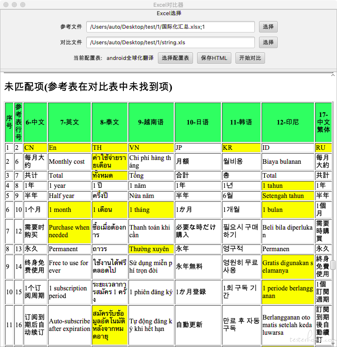Select the yellow CN cell
The width and height of the screenshot is (337, 347).
pyautogui.click(x=35, y=148)
